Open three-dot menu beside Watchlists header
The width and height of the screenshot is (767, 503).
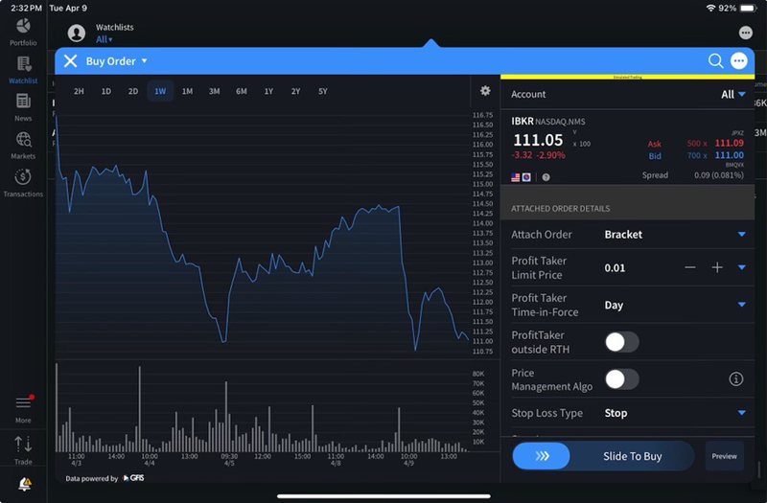pos(746,33)
